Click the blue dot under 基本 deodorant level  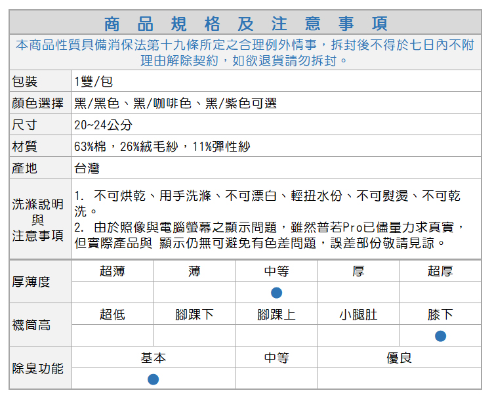coord(153,379)
